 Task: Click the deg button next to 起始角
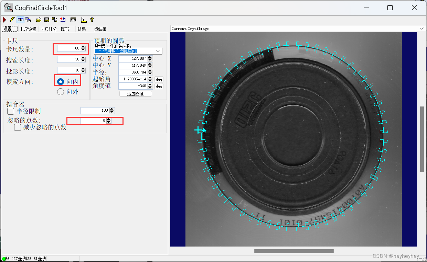159,79
